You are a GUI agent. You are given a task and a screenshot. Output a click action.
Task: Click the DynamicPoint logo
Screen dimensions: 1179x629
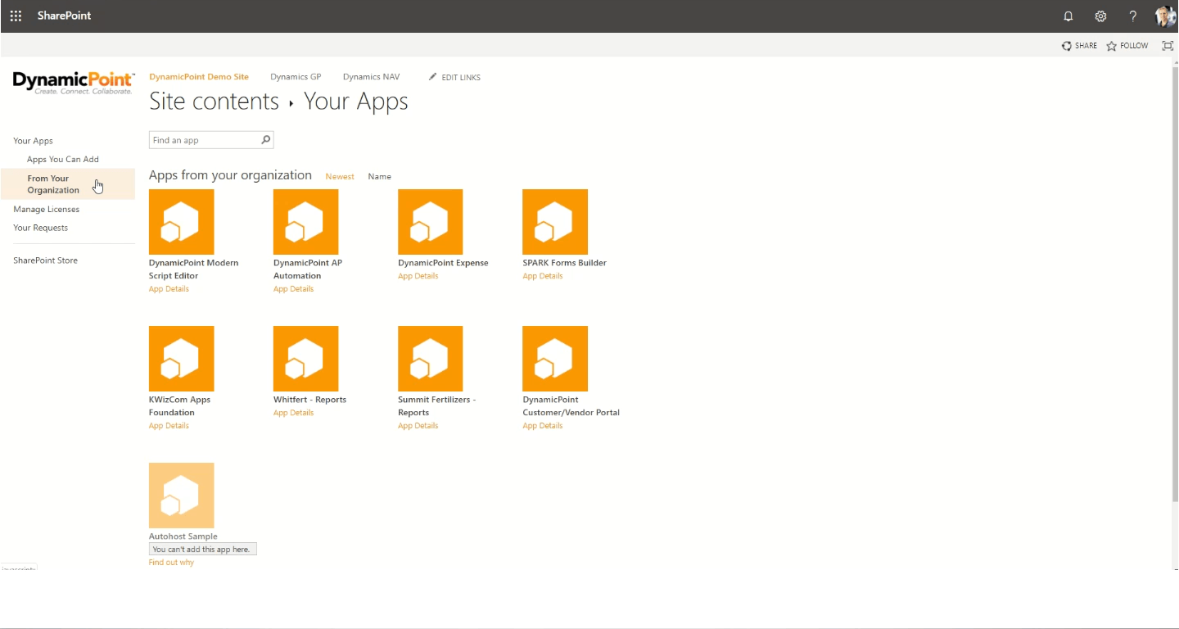tap(74, 83)
